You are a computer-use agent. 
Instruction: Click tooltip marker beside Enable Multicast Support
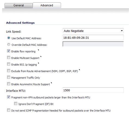[x=41, y=57]
